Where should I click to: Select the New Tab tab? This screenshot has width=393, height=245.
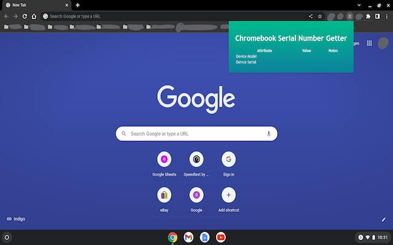tap(37, 5)
